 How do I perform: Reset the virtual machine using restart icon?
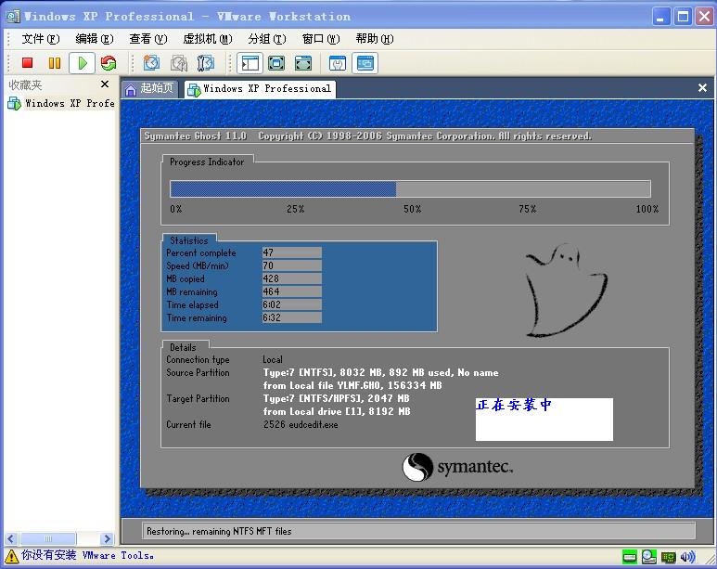tap(109, 63)
